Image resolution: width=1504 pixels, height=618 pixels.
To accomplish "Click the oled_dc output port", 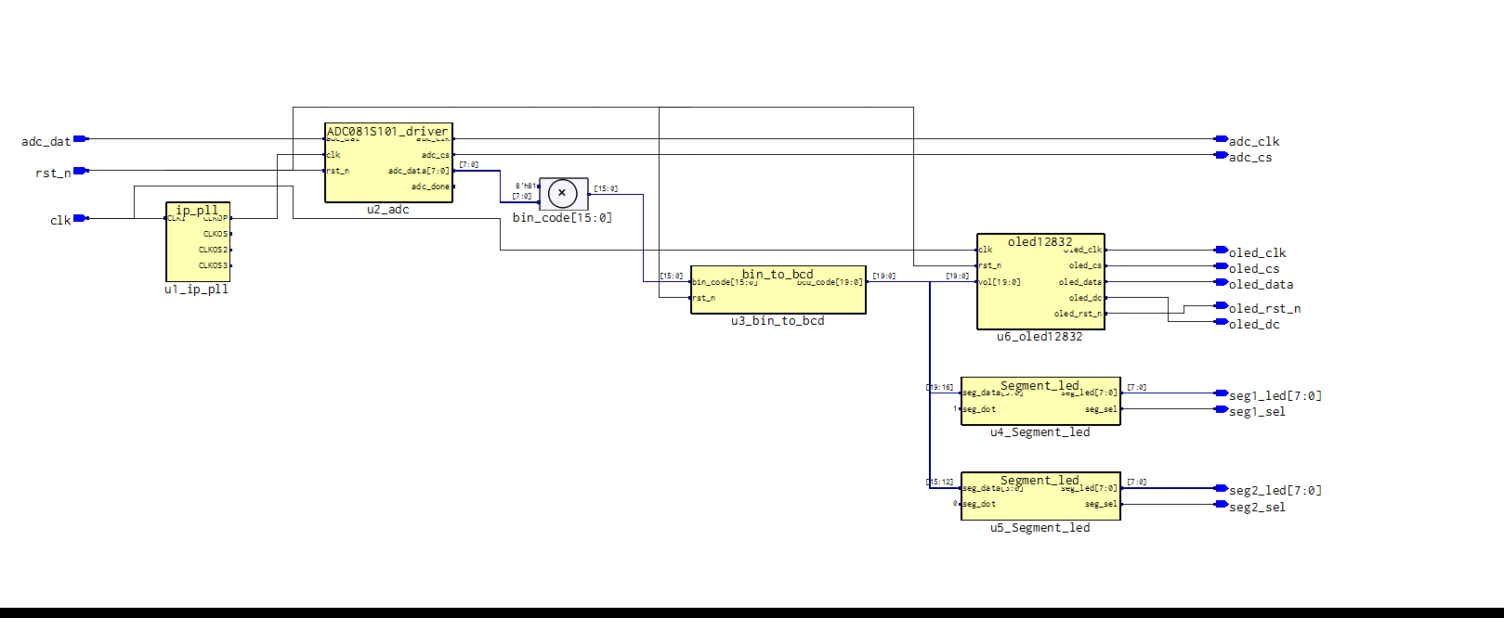I will click(1222, 322).
